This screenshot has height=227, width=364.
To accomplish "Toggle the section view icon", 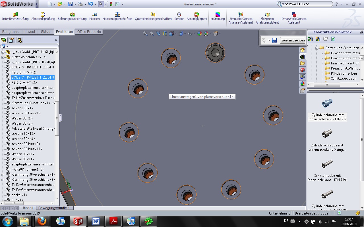I will coord(165,33).
